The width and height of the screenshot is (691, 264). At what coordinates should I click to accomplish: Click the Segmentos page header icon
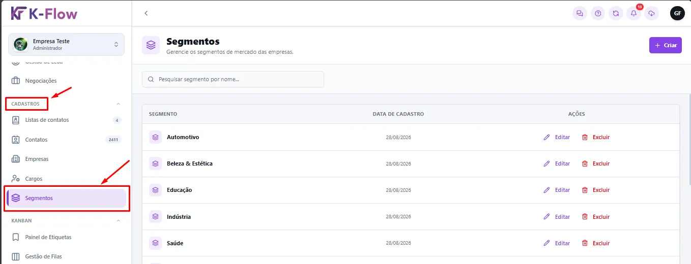point(151,45)
